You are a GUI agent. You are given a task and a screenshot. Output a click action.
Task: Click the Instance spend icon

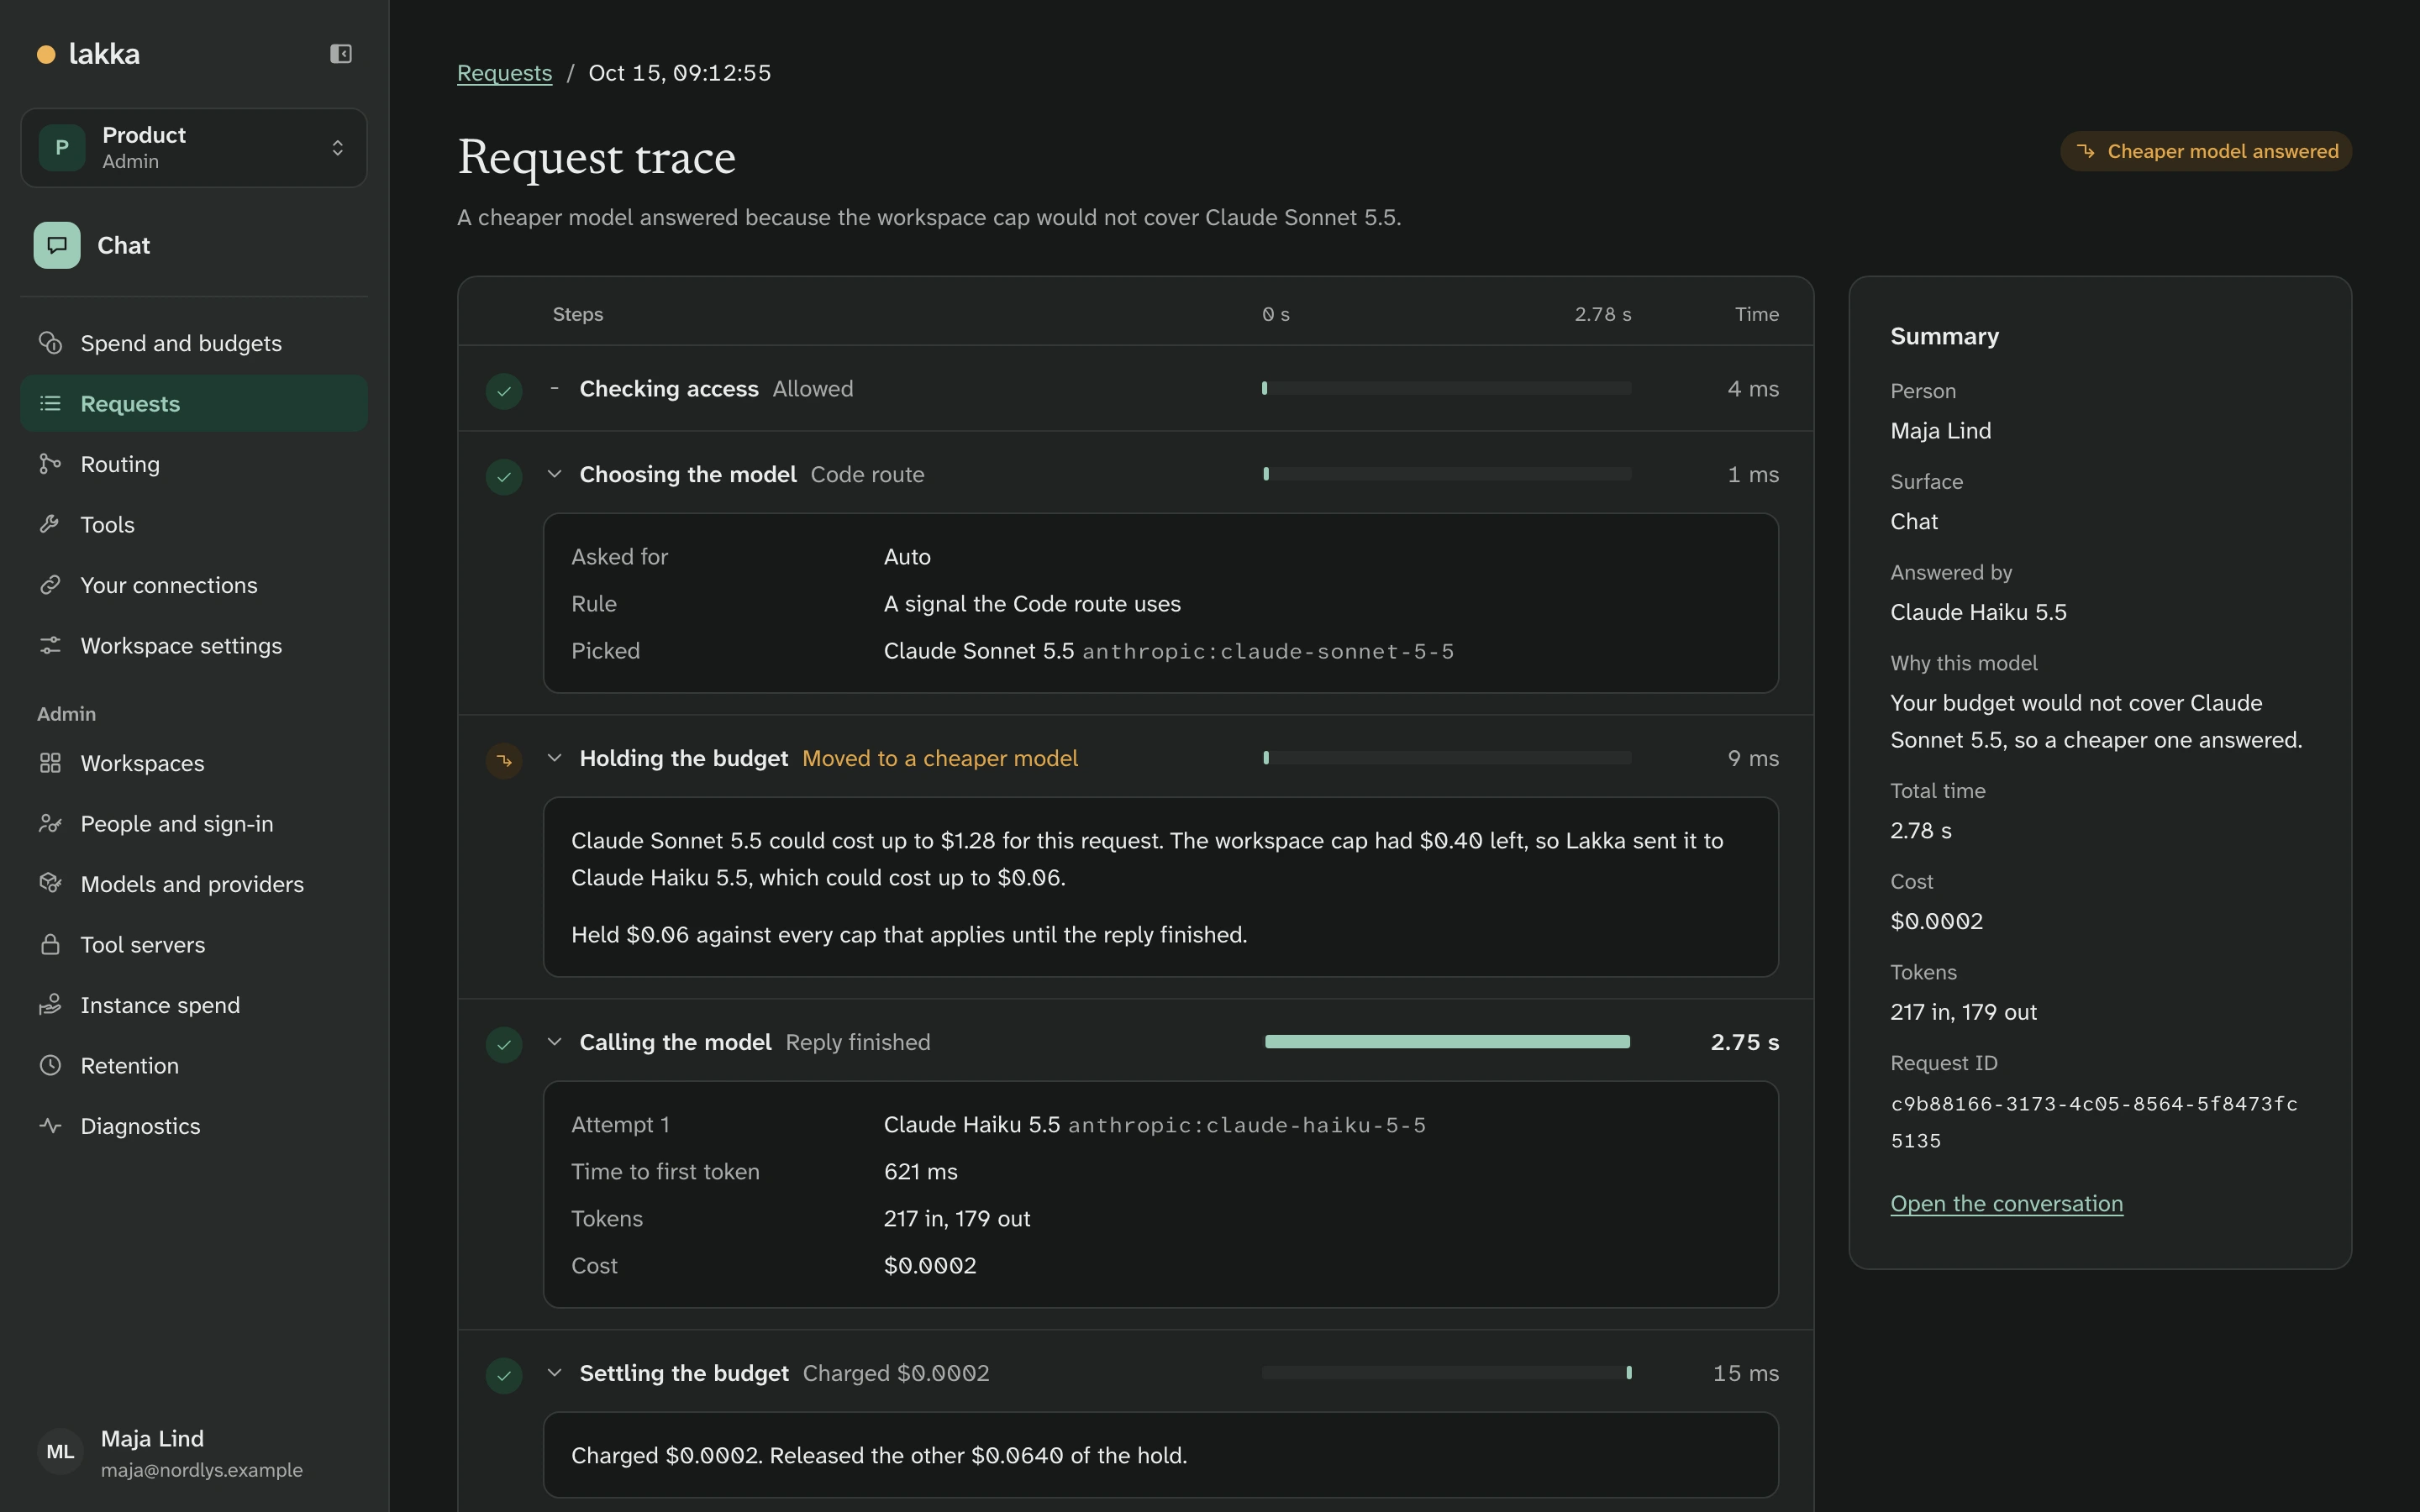coord(50,1005)
